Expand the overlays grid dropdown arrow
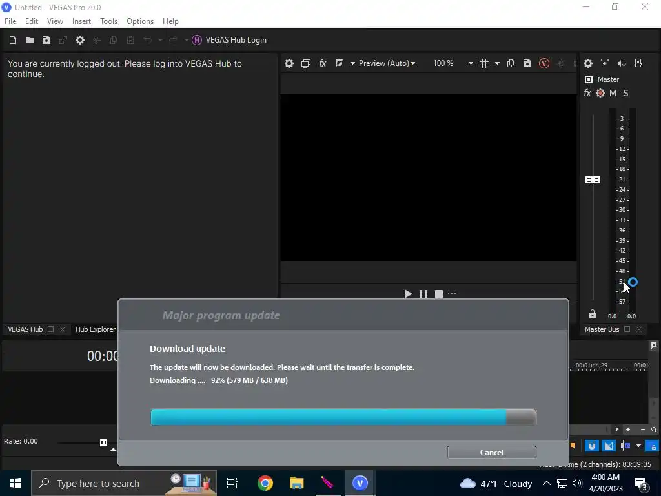Screen dimensions: 661x496 [x=497, y=63]
